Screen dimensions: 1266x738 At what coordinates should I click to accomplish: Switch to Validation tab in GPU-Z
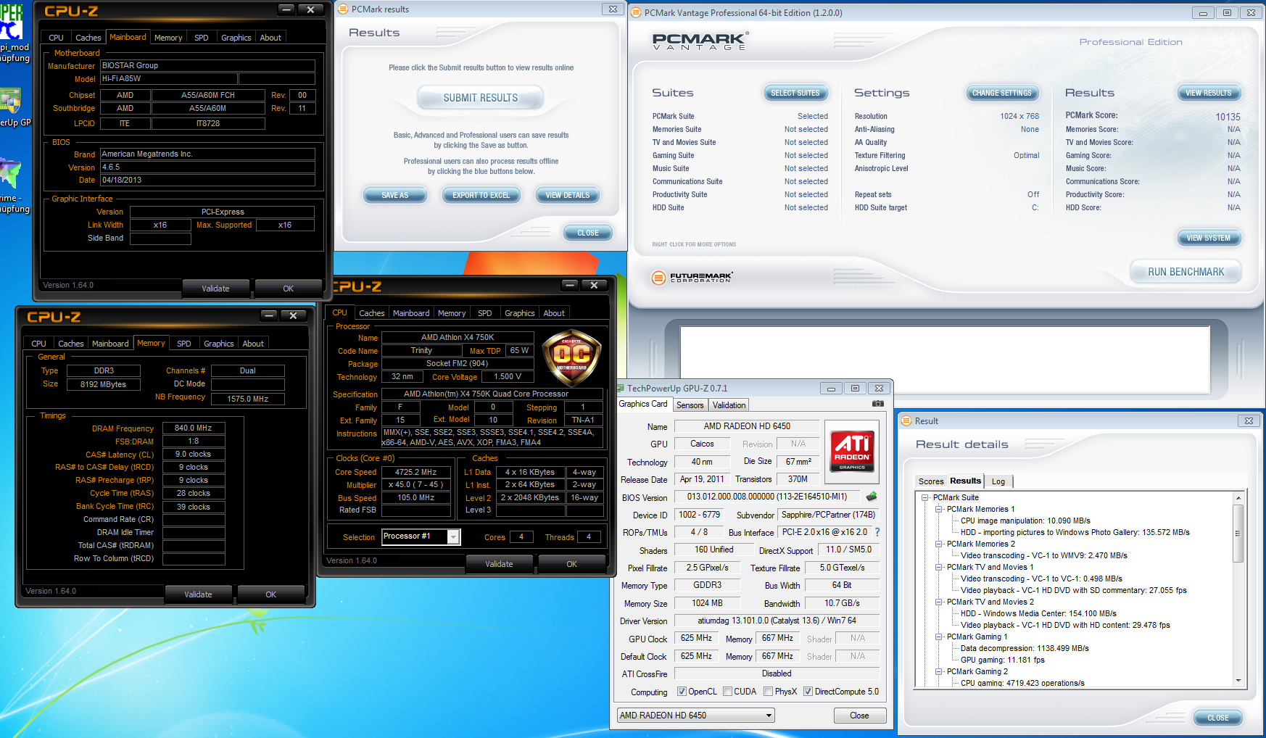[x=729, y=405]
